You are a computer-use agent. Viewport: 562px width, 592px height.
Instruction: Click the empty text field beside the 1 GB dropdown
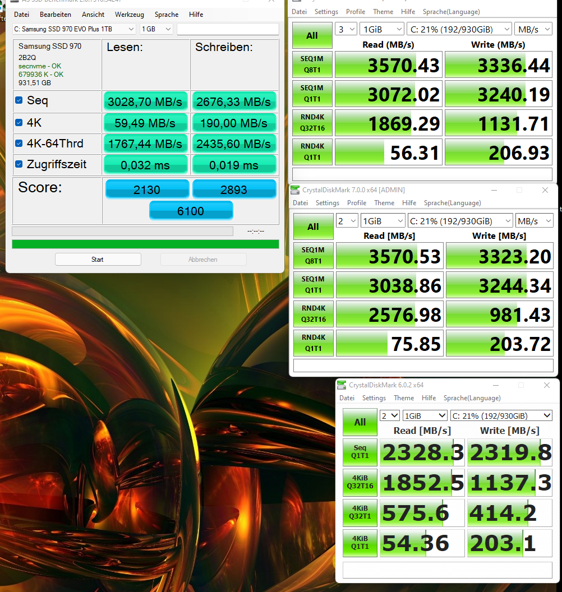pos(228,29)
